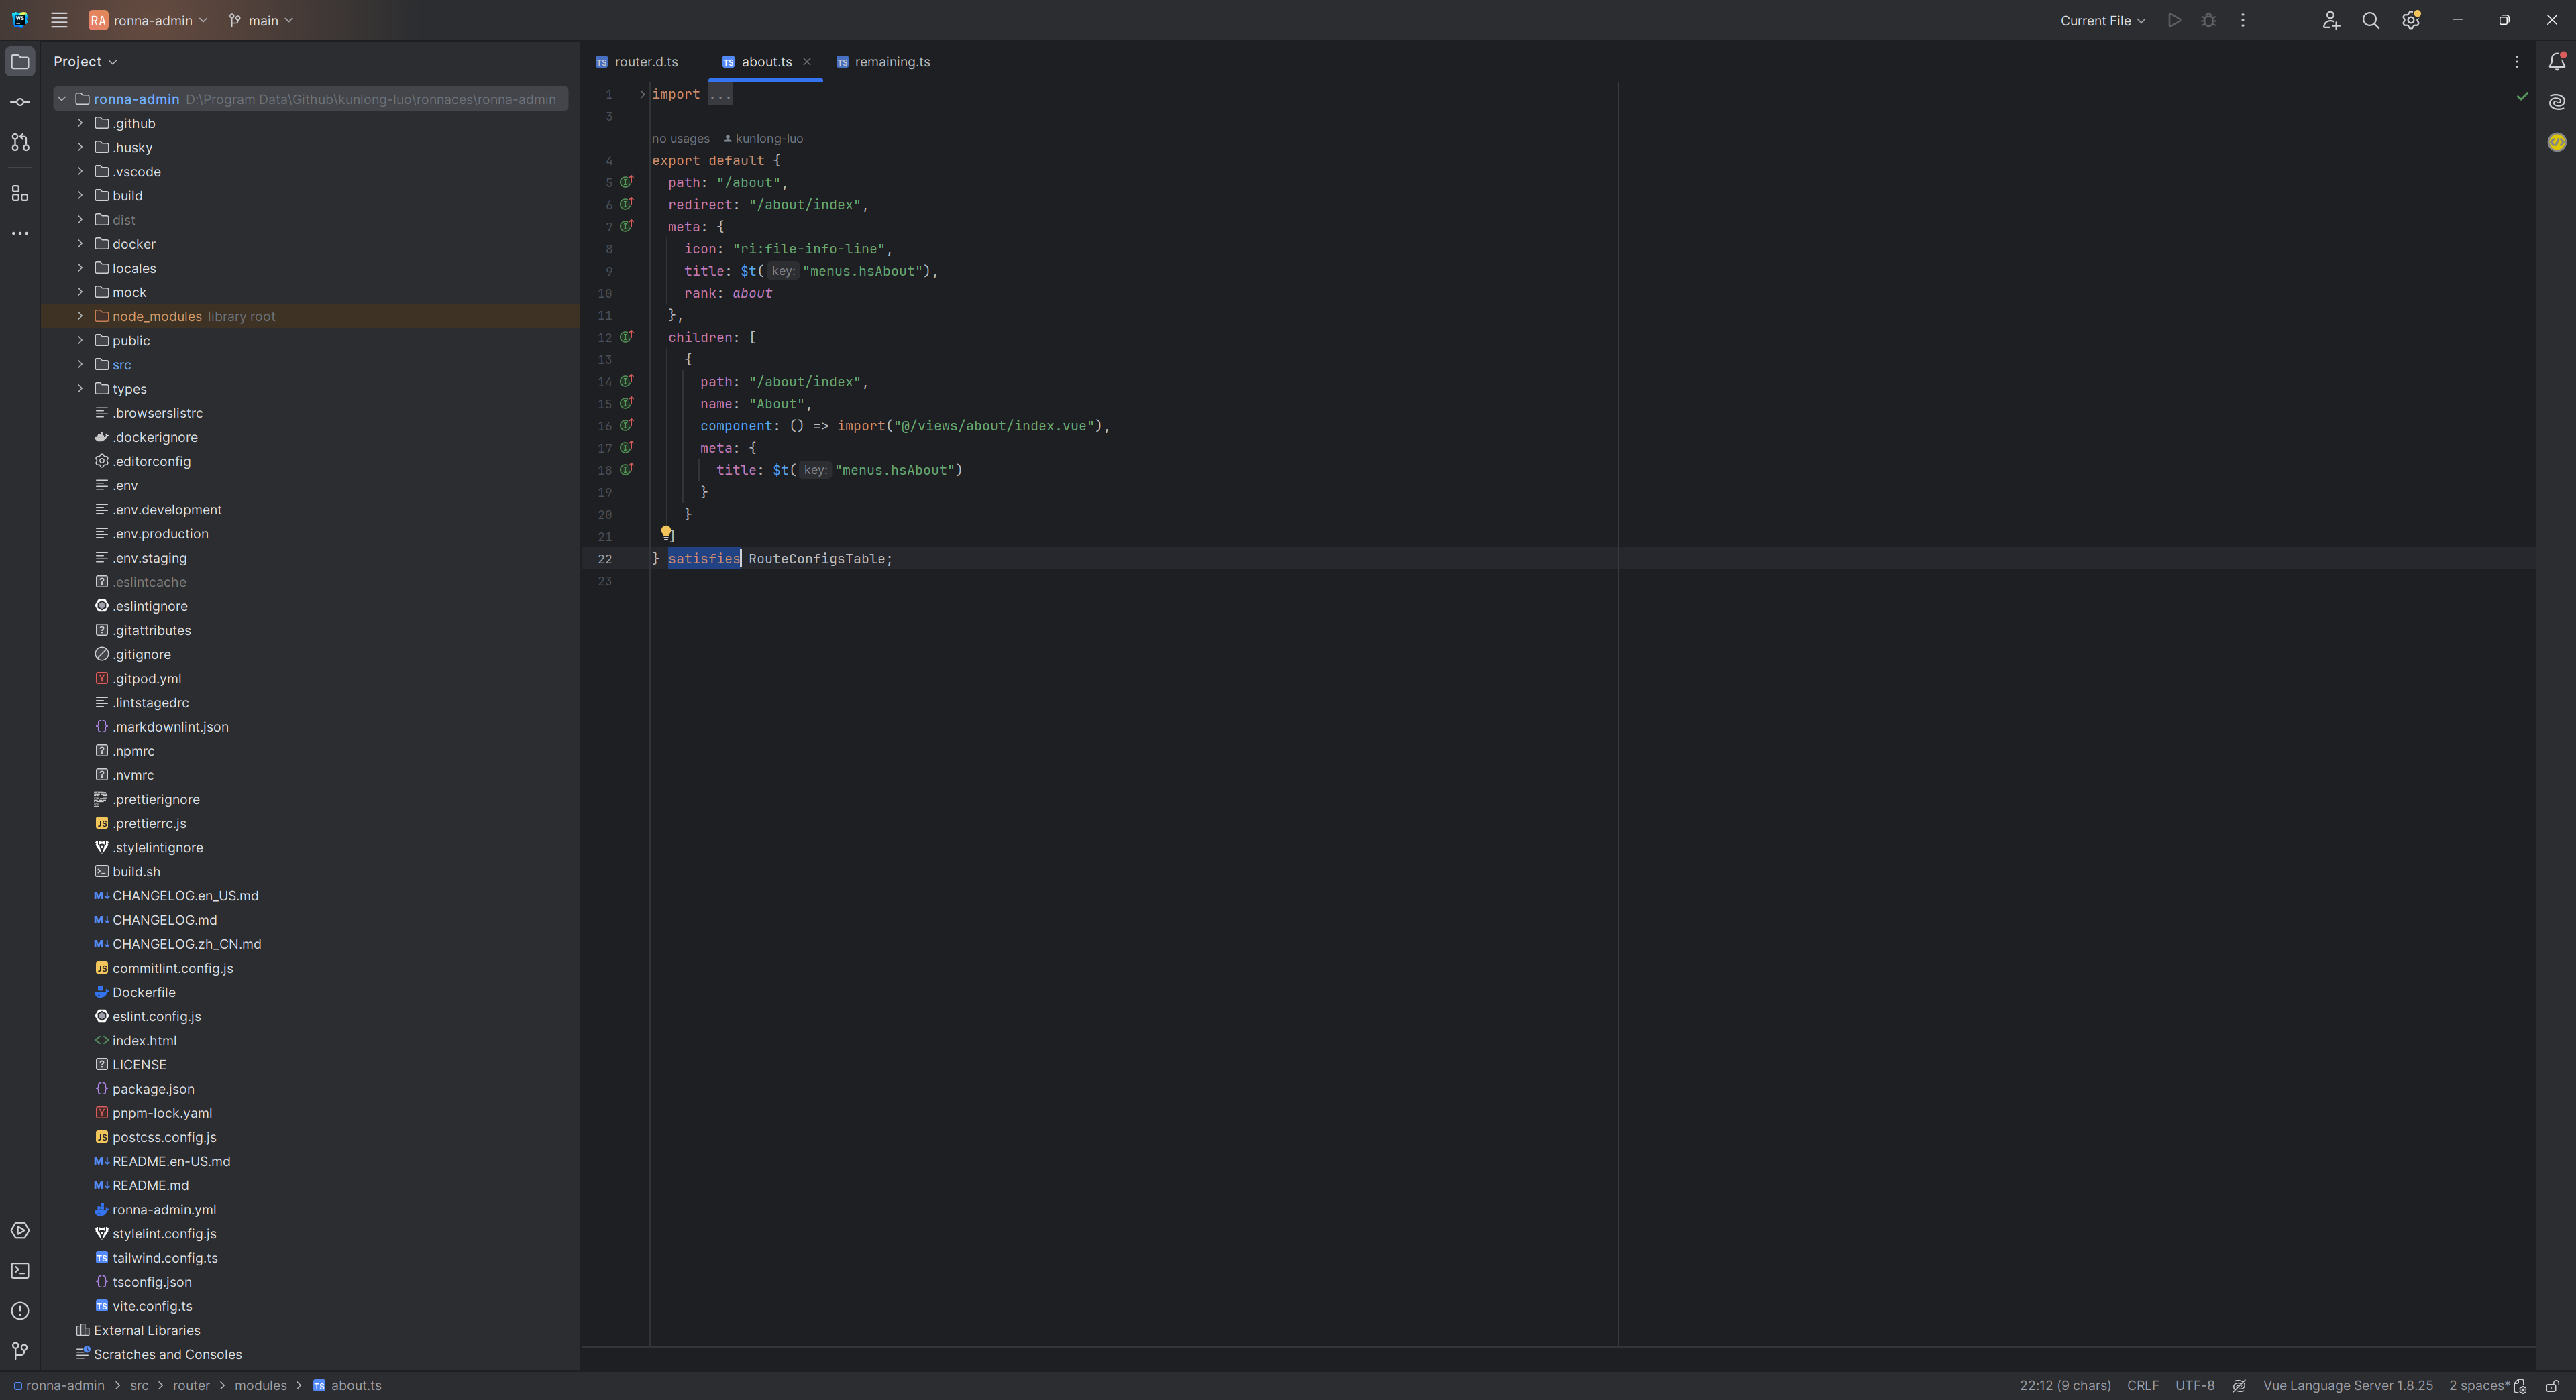Toggle the inspection profile icon in status bar

2239,1386
